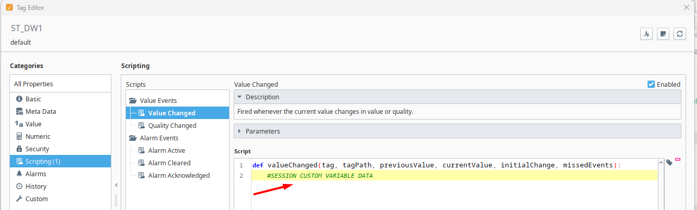697x210 pixels.
Task: Collapse the Value Events folder
Action: tap(132, 101)
